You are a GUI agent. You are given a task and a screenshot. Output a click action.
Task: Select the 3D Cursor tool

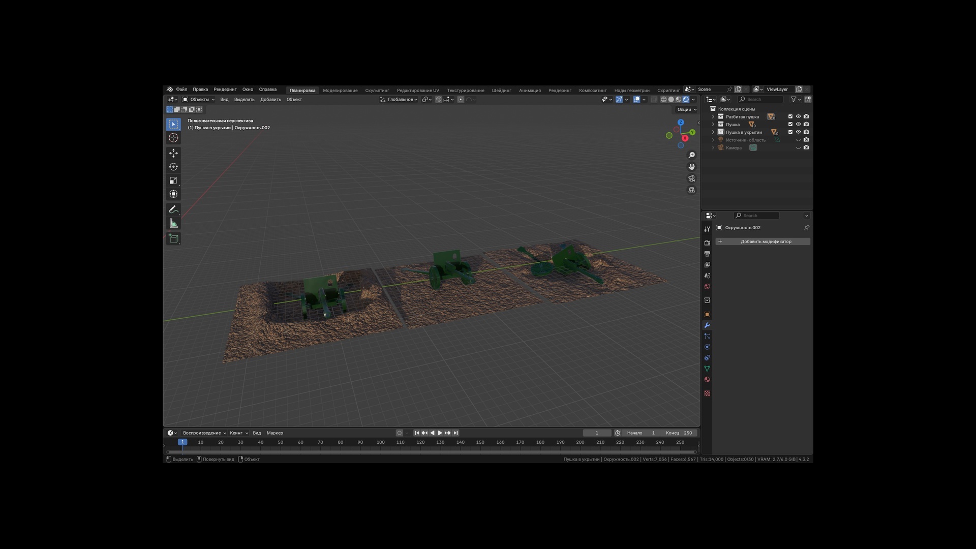(x=173, y=138)
